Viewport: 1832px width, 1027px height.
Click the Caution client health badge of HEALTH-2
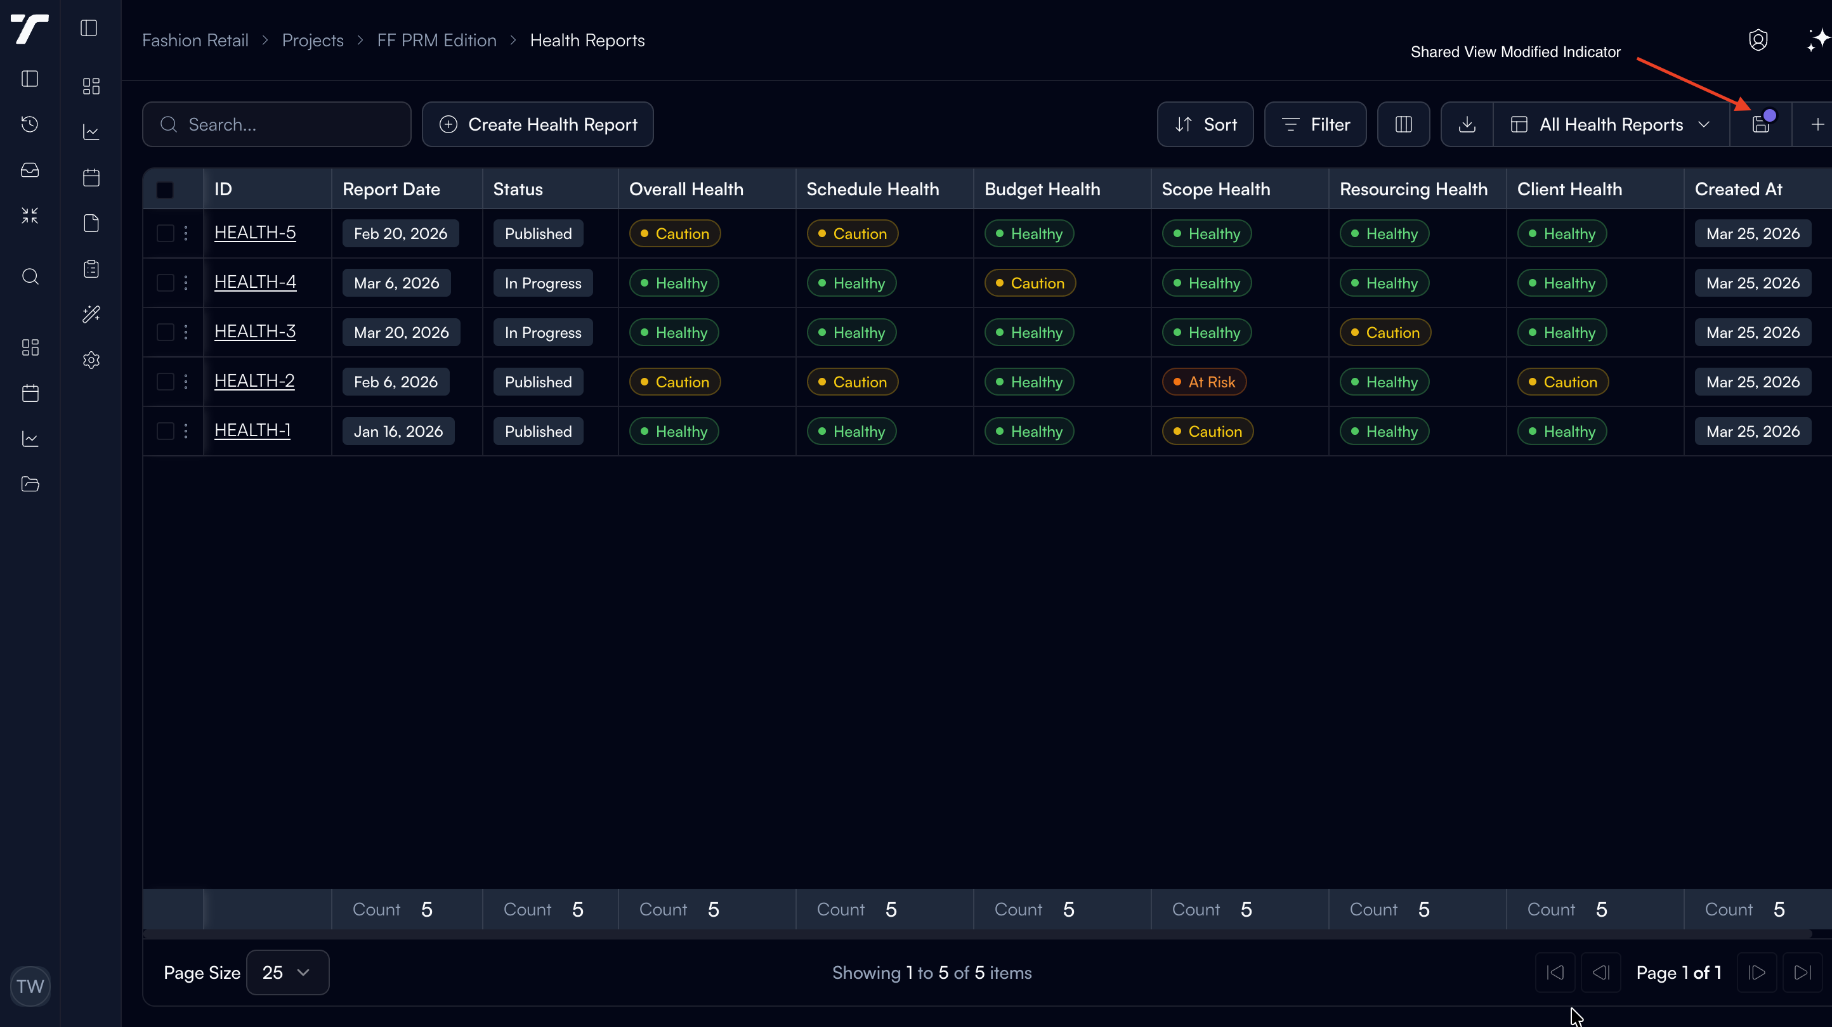1562,382
